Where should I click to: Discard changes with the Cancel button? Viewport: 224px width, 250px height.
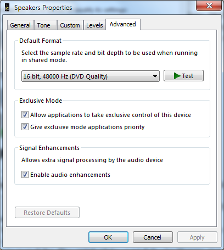pyautogui.click(x=153, y=237)
